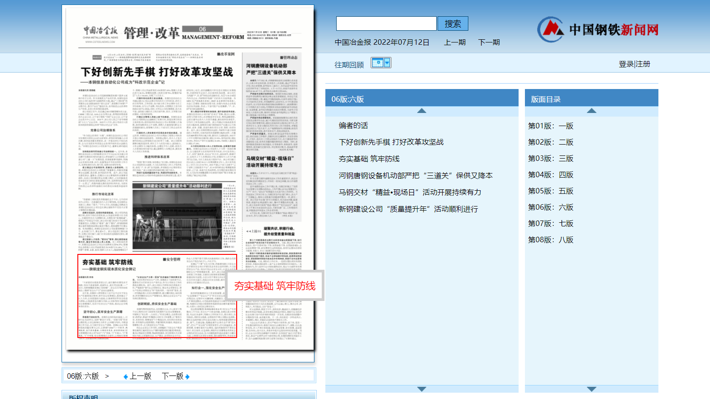The image size is (710, 399).
Task: Click the 登录|注册 link
Action: pyautogui.click(x=634, y=64)
